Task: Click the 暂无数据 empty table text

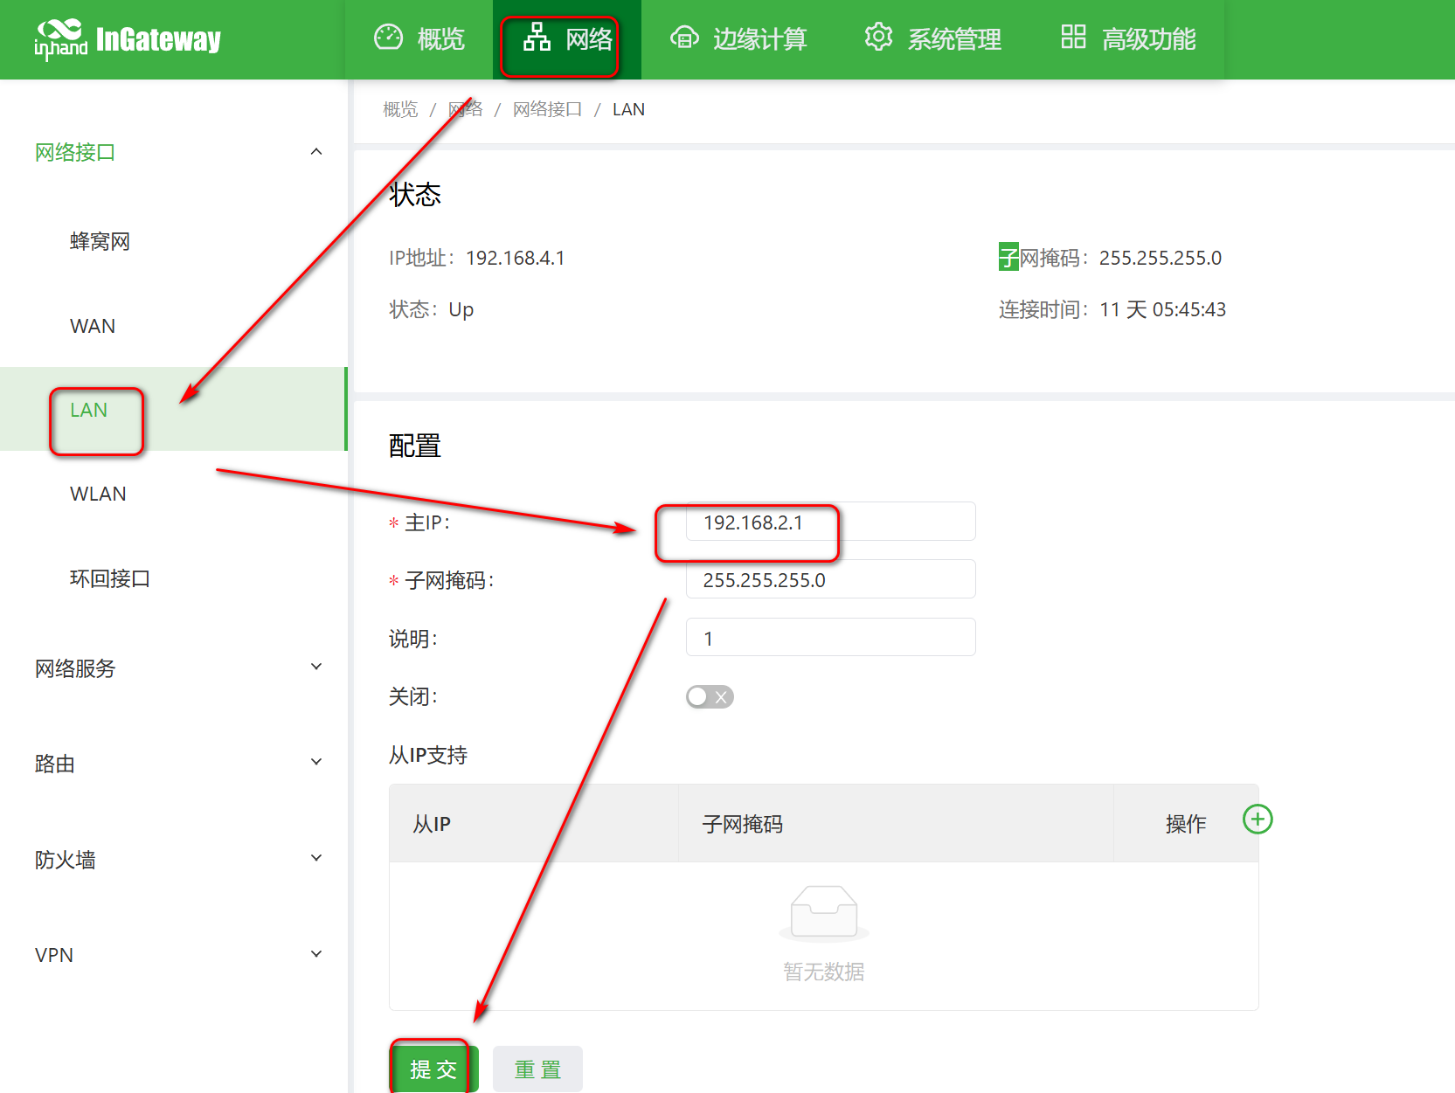Action: point(824,972)
